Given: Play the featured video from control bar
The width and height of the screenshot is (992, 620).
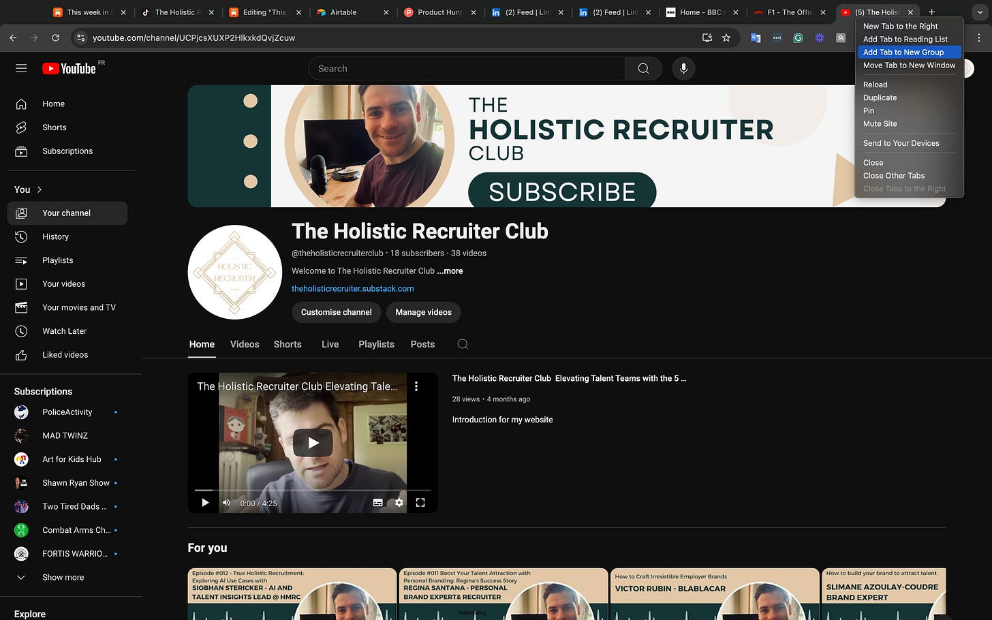Looking at the screenshot, I should 205,503.
